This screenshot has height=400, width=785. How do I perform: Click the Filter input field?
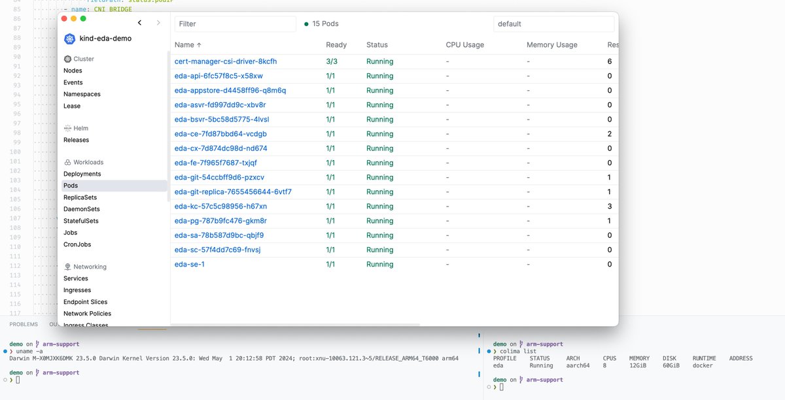(235, 24)
